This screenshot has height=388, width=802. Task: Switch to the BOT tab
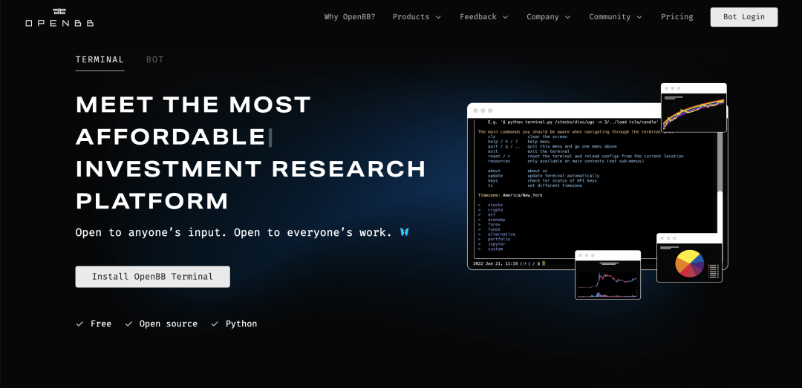(155, 60)
